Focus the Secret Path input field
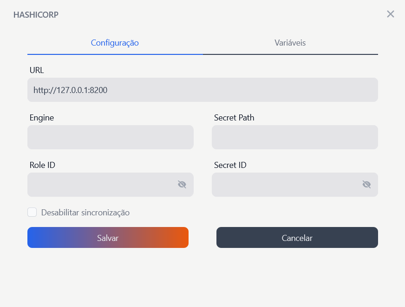405x307 pixels. 295,137
